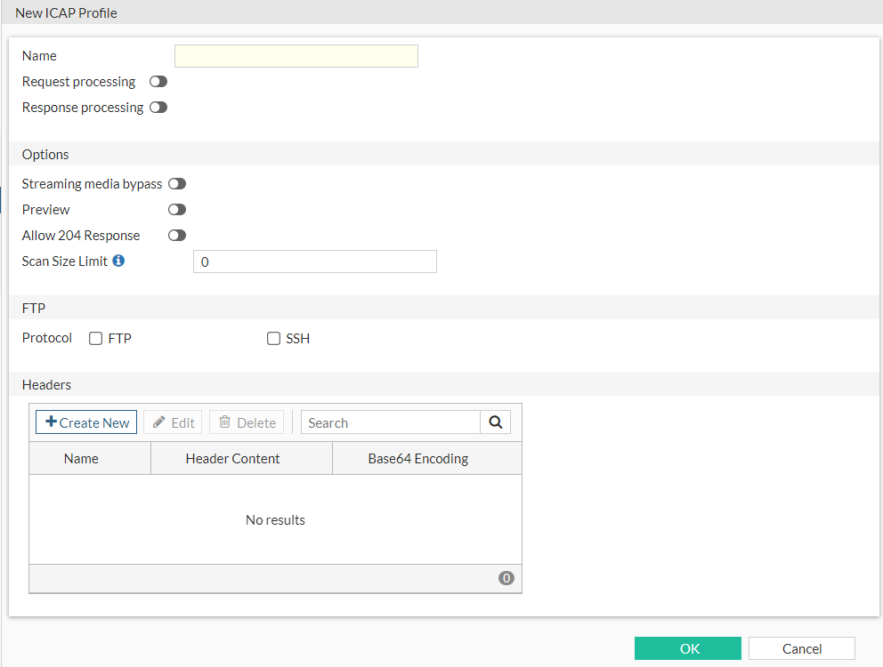Sort by Header Content column
Image resolution: width=883 pixels, height=667 pixels.
(232, 459)
